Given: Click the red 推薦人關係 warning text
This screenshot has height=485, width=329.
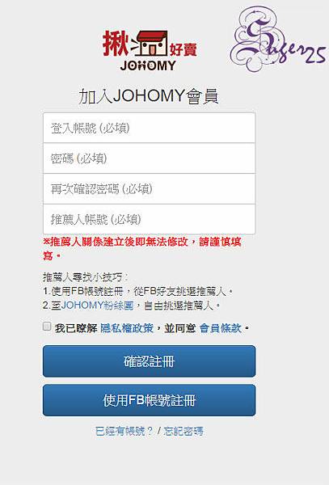Looking at the screenshot, I should click(142, 249).
